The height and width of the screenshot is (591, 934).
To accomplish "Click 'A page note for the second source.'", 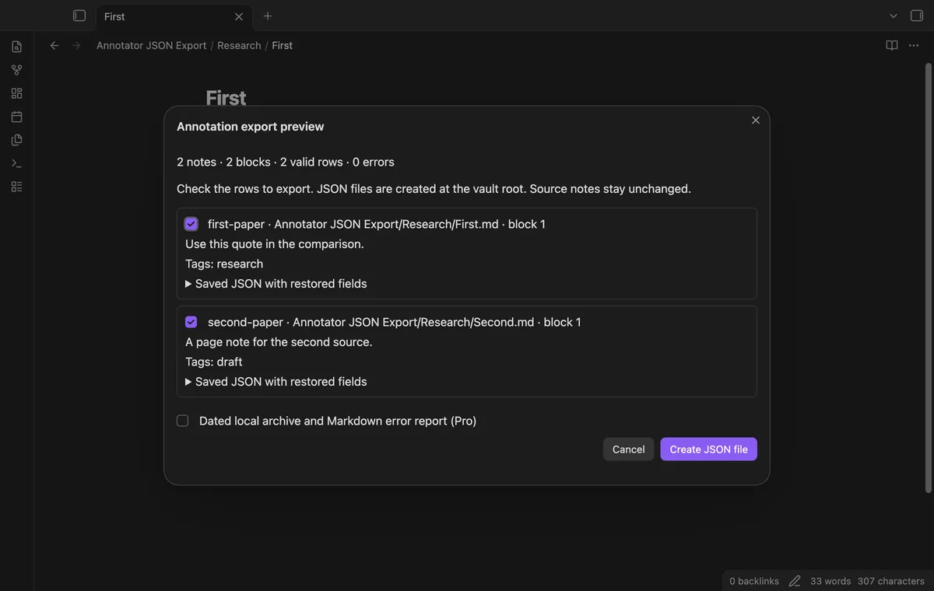I will click(279, 342).
